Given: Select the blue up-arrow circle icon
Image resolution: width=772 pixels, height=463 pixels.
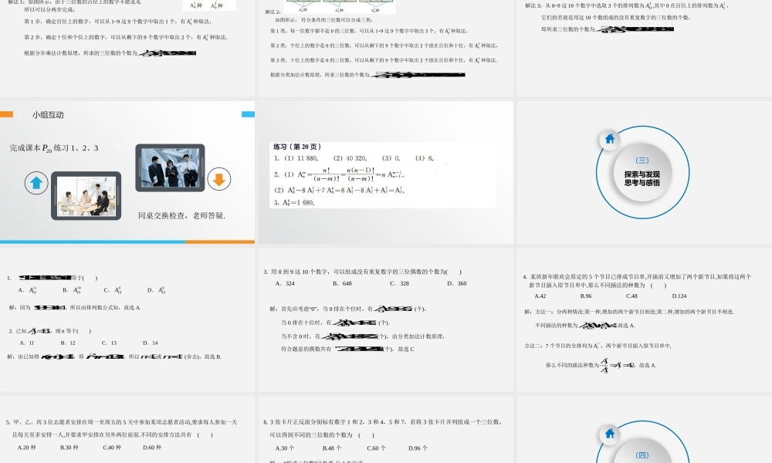Looking at the screenshot, I should [x=36, y=181].
